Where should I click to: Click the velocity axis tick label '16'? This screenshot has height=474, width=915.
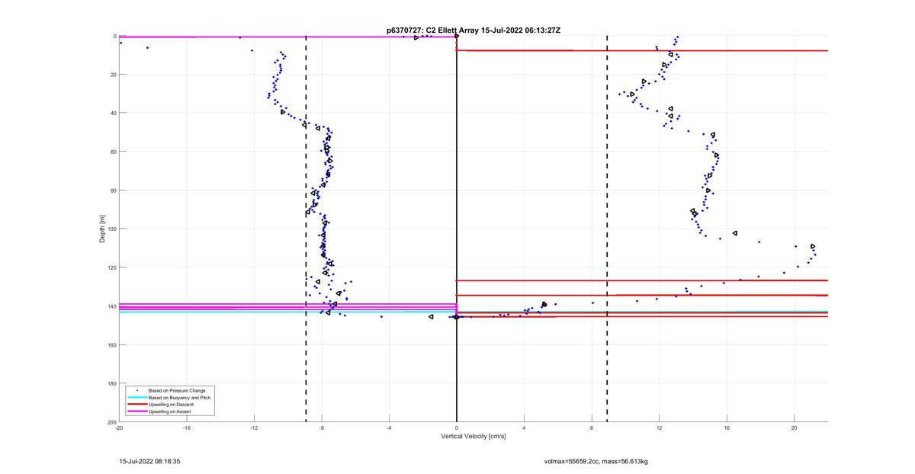tap(727, 428)
